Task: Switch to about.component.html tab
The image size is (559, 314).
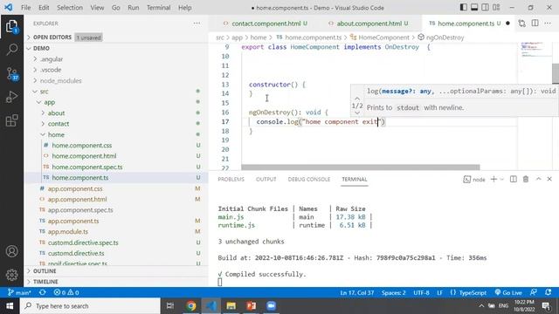Action: tap(369, 24)
